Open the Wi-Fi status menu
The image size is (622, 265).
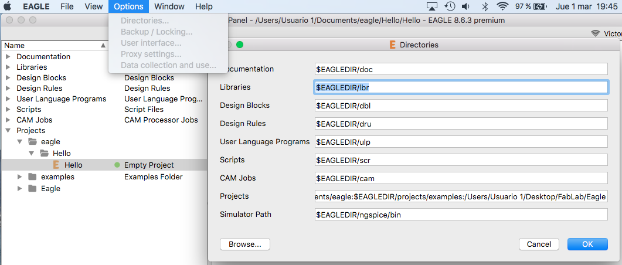[502, 6]
